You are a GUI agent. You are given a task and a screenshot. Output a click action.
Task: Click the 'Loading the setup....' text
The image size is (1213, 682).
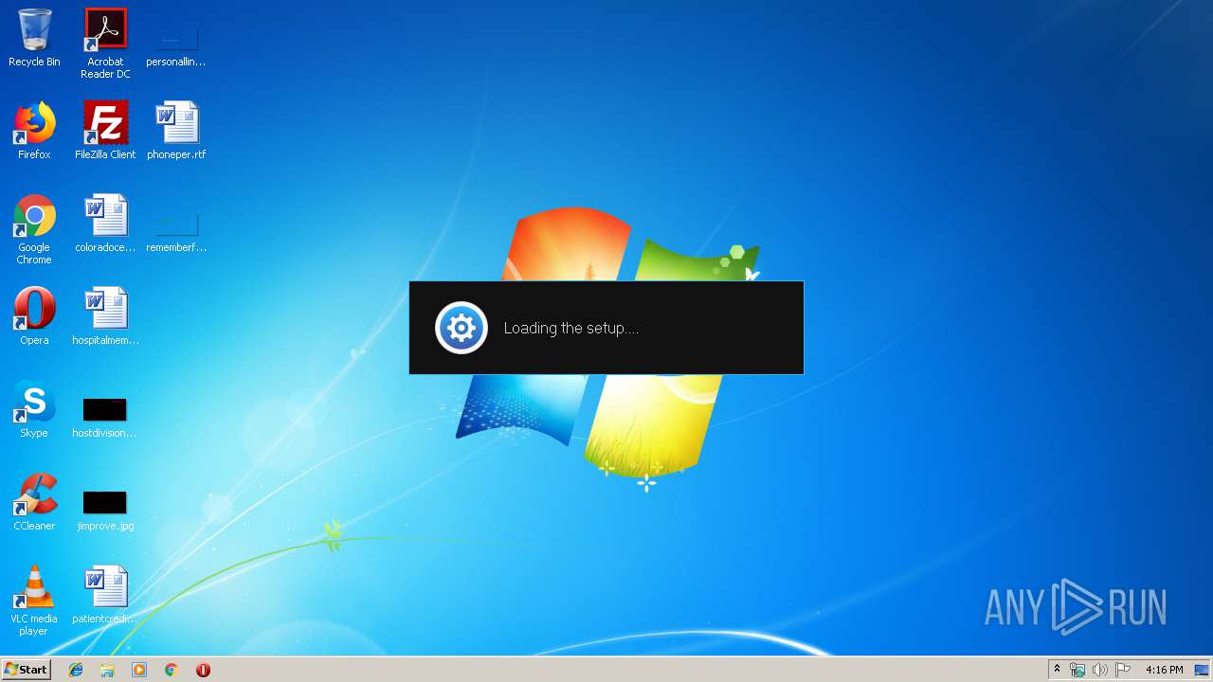point(571,328)
